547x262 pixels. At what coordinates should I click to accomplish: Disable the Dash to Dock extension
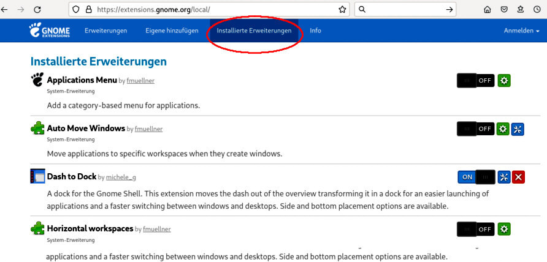click(476, 177)
